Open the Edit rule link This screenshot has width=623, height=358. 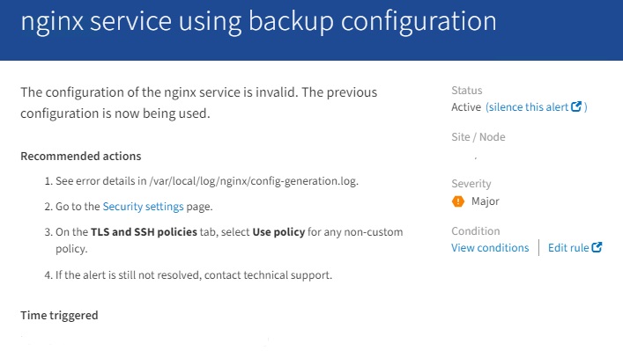pyautogui.click(x=568, y=248)
